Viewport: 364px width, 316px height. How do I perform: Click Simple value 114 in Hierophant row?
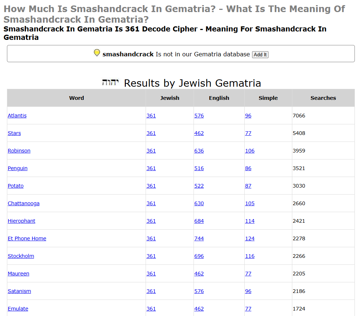coord(250,221)
